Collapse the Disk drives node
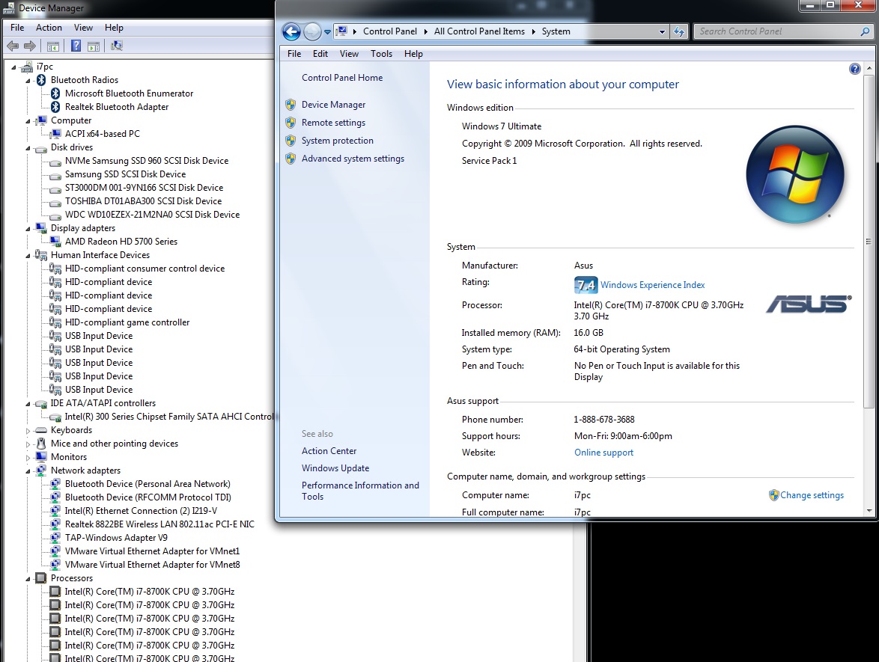 click(x=28, y=148)
